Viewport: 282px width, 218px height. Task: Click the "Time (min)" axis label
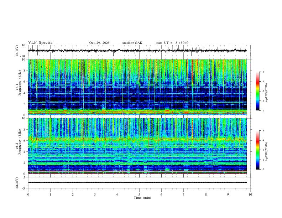(142, 198)
